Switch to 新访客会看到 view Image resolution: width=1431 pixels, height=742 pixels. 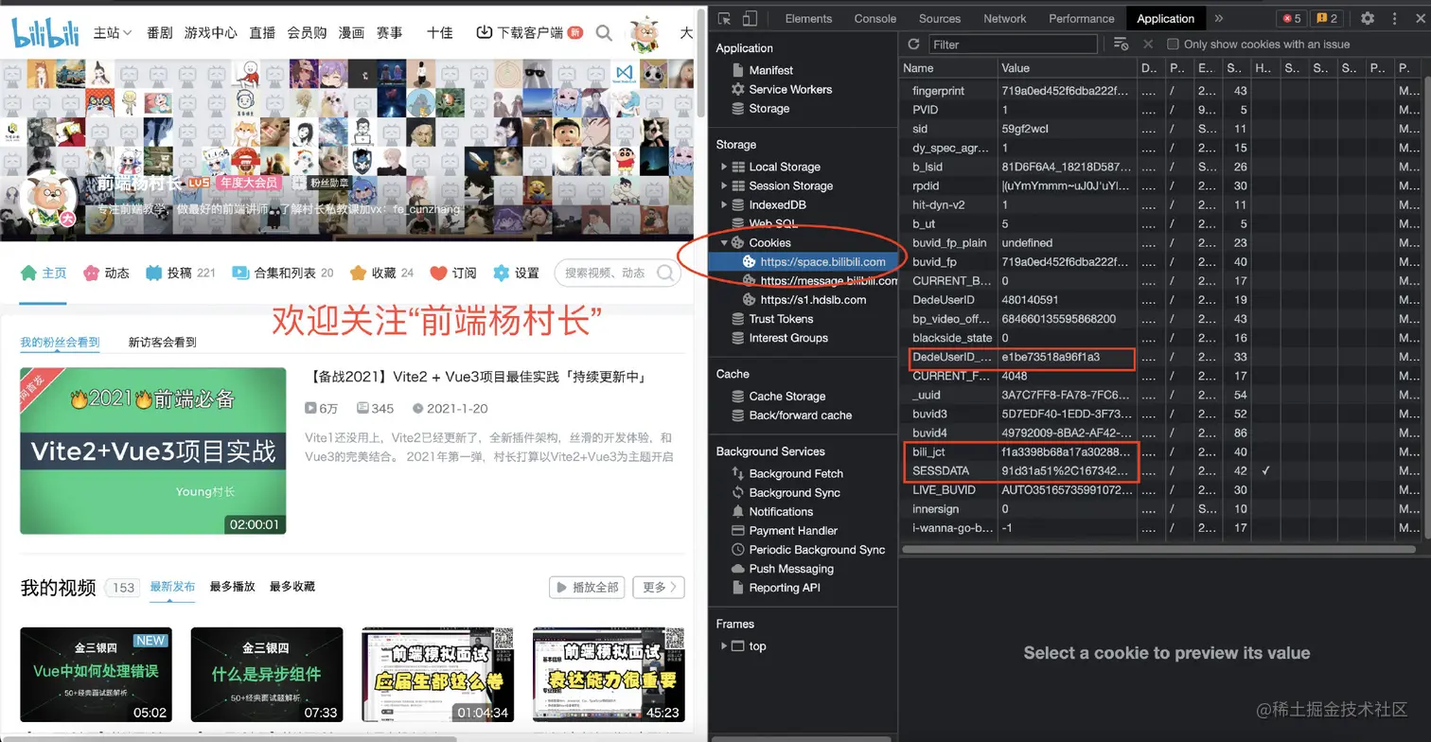click(x=163, y=342)
